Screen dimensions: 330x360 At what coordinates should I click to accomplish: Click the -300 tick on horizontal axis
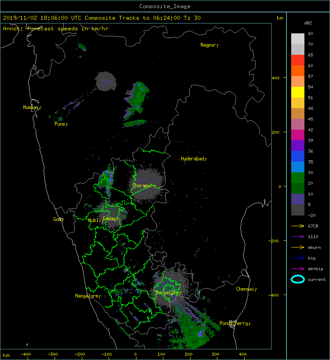(x=53, y=354)
